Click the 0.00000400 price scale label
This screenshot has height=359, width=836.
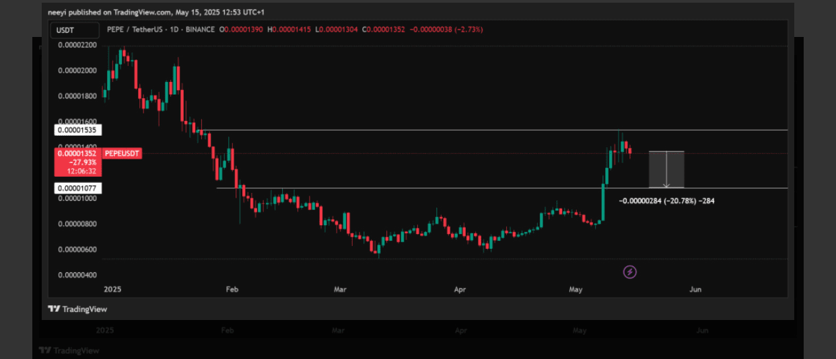point(77,275)
